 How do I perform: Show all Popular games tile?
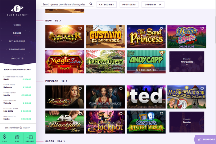[186, 122]
